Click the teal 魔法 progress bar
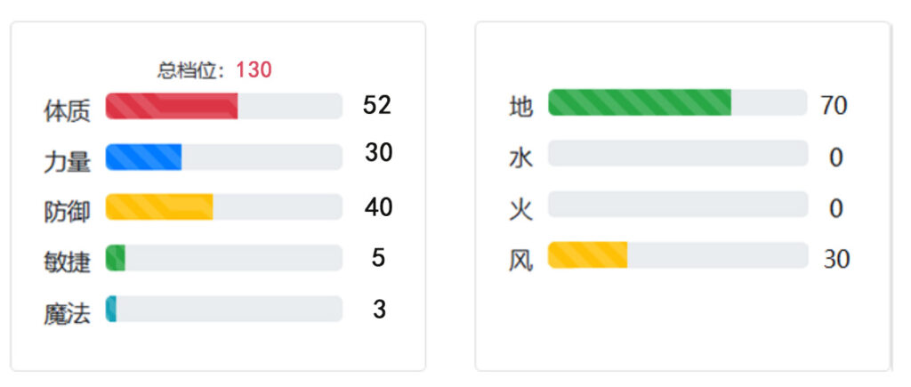The width and height of the screenshot is (911, 387). point(223,309)
